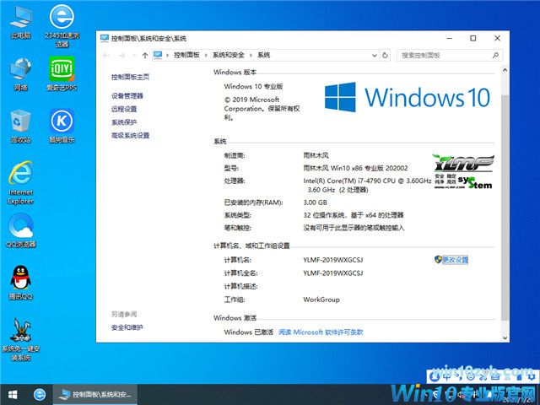Screen dimensions: 540x405
Task: Launch Kugou Music desktop icon
Action: click(62, 127)
